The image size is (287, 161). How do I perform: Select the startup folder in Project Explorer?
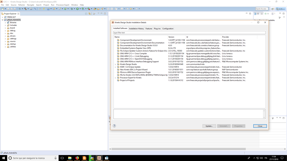[x=13, y=44]
